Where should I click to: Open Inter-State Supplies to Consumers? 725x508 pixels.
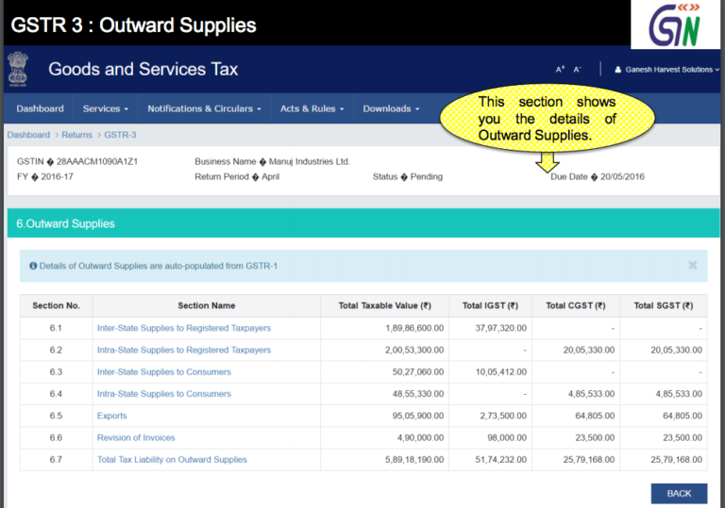click(x=163, y=371)
